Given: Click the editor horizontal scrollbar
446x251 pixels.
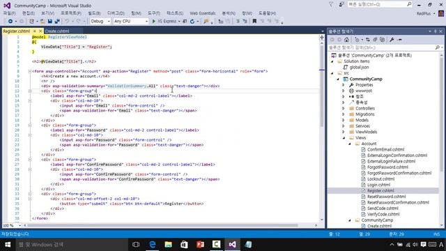Looking at the screenshot, I should point(162,225).
